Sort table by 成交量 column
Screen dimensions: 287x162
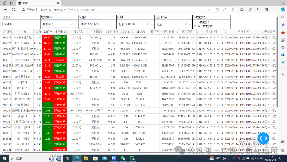120,31
